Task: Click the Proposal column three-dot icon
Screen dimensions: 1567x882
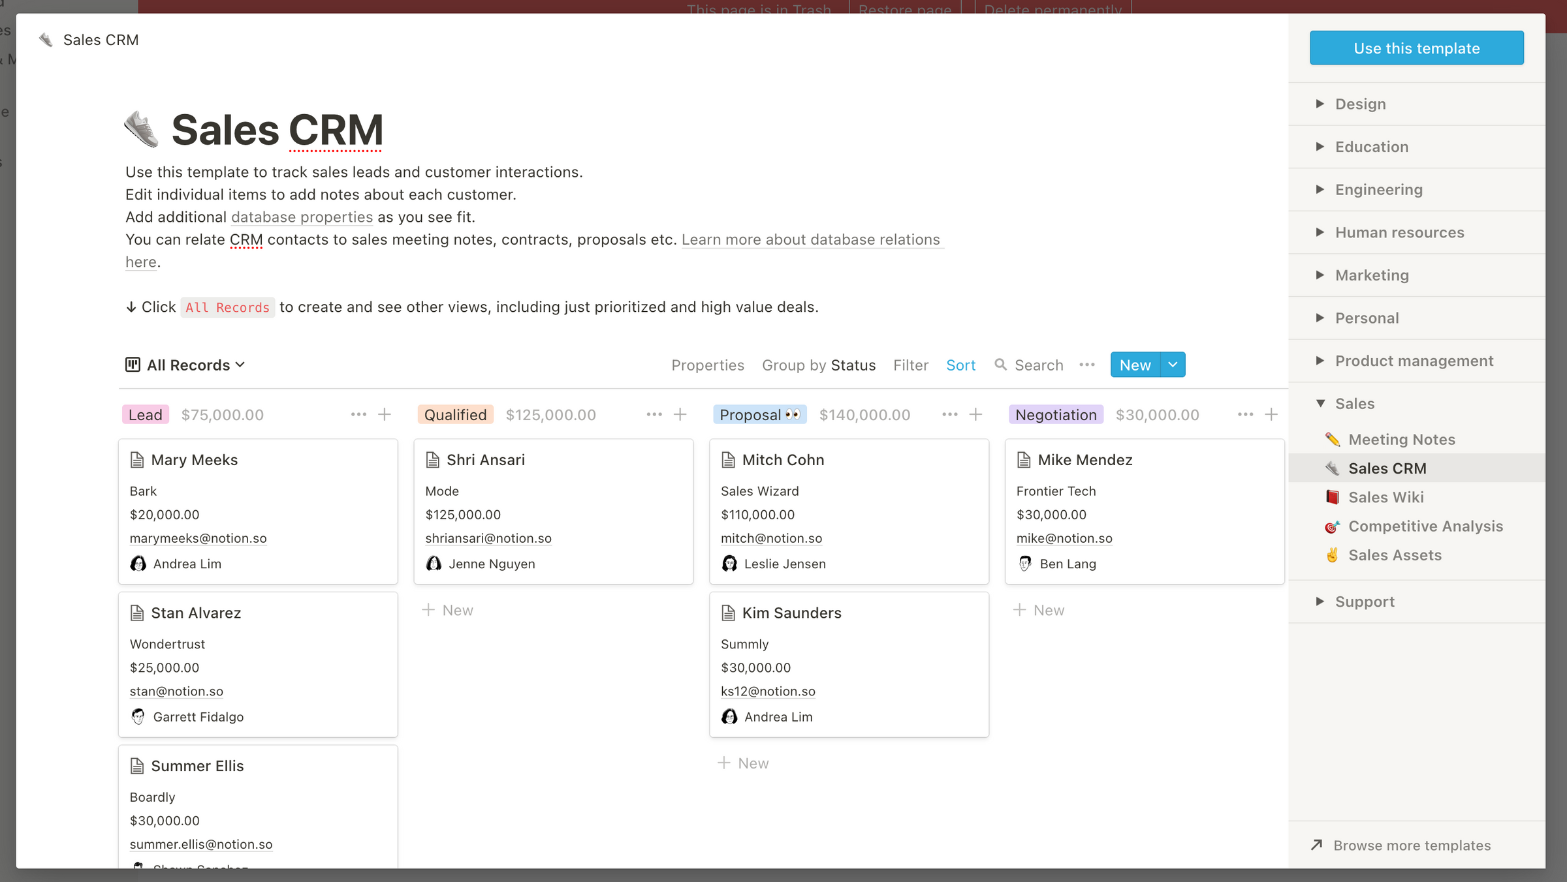Action: [950, 414]
